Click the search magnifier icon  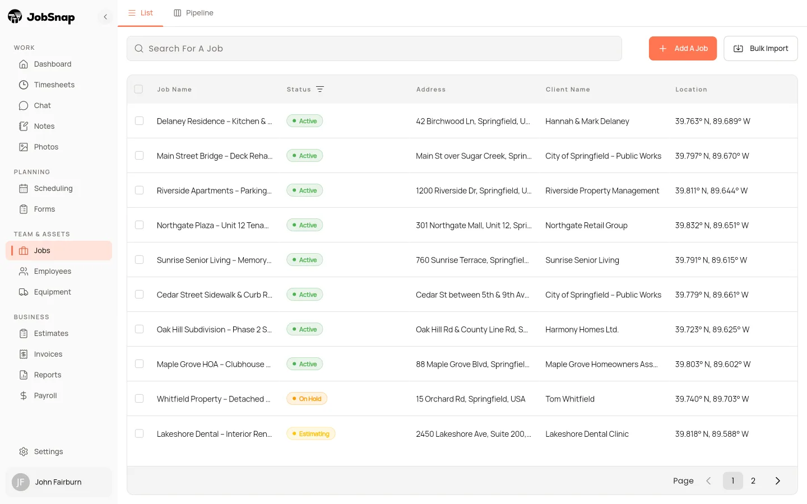[139, 49]
